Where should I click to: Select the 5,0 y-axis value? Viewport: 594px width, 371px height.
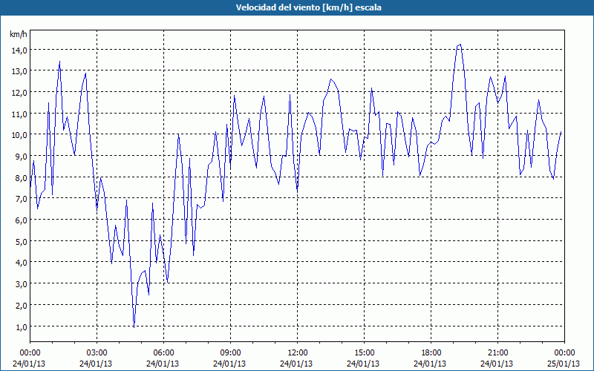(x=21, y=241)
